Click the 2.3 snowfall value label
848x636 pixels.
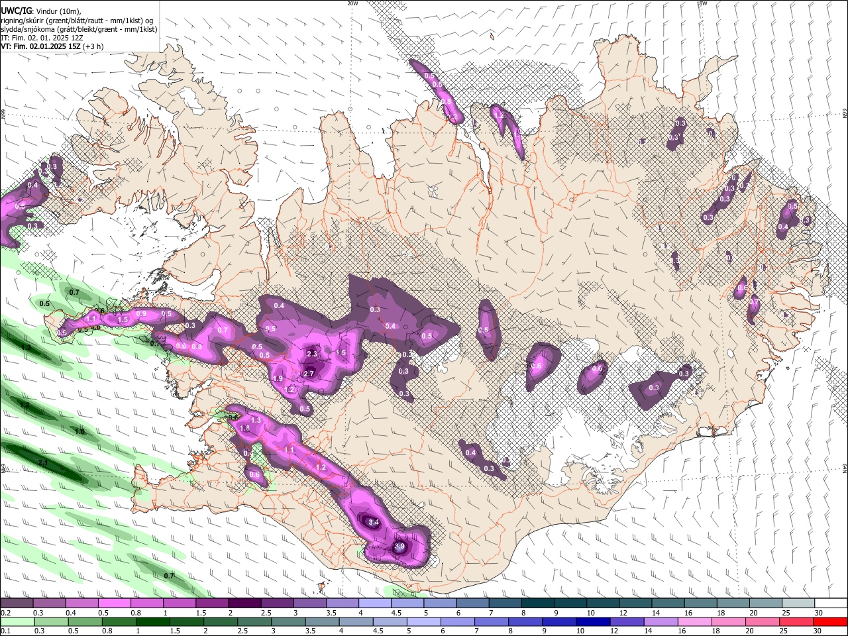[313, 354]
